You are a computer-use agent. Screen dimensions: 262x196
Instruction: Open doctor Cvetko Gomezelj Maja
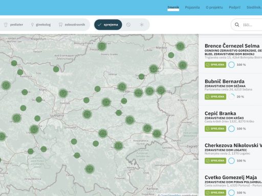[x=231, y=177]
